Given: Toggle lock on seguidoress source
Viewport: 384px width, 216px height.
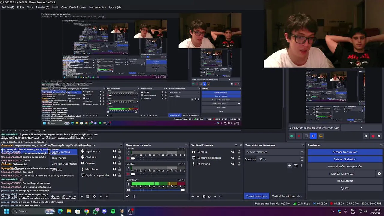Looking at the screenshot, I should pyautogui.click(x=119, y=151).
